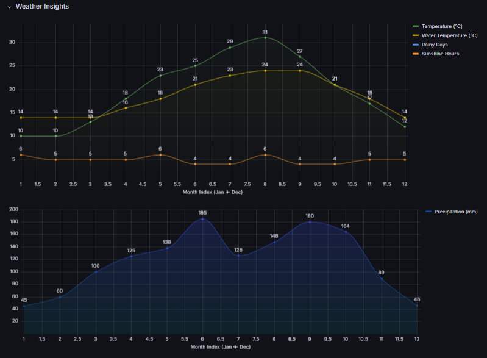Click Sunshine Hours point at month 5

click(160, 155)
